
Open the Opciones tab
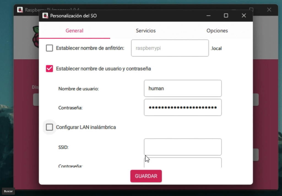pos(217,31)
